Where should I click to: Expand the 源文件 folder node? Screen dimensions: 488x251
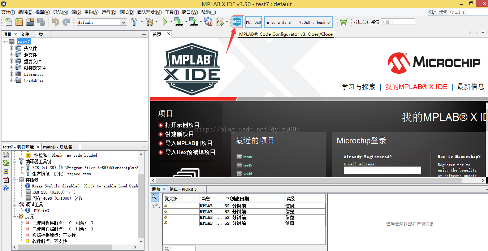click(x=12, y=55)
